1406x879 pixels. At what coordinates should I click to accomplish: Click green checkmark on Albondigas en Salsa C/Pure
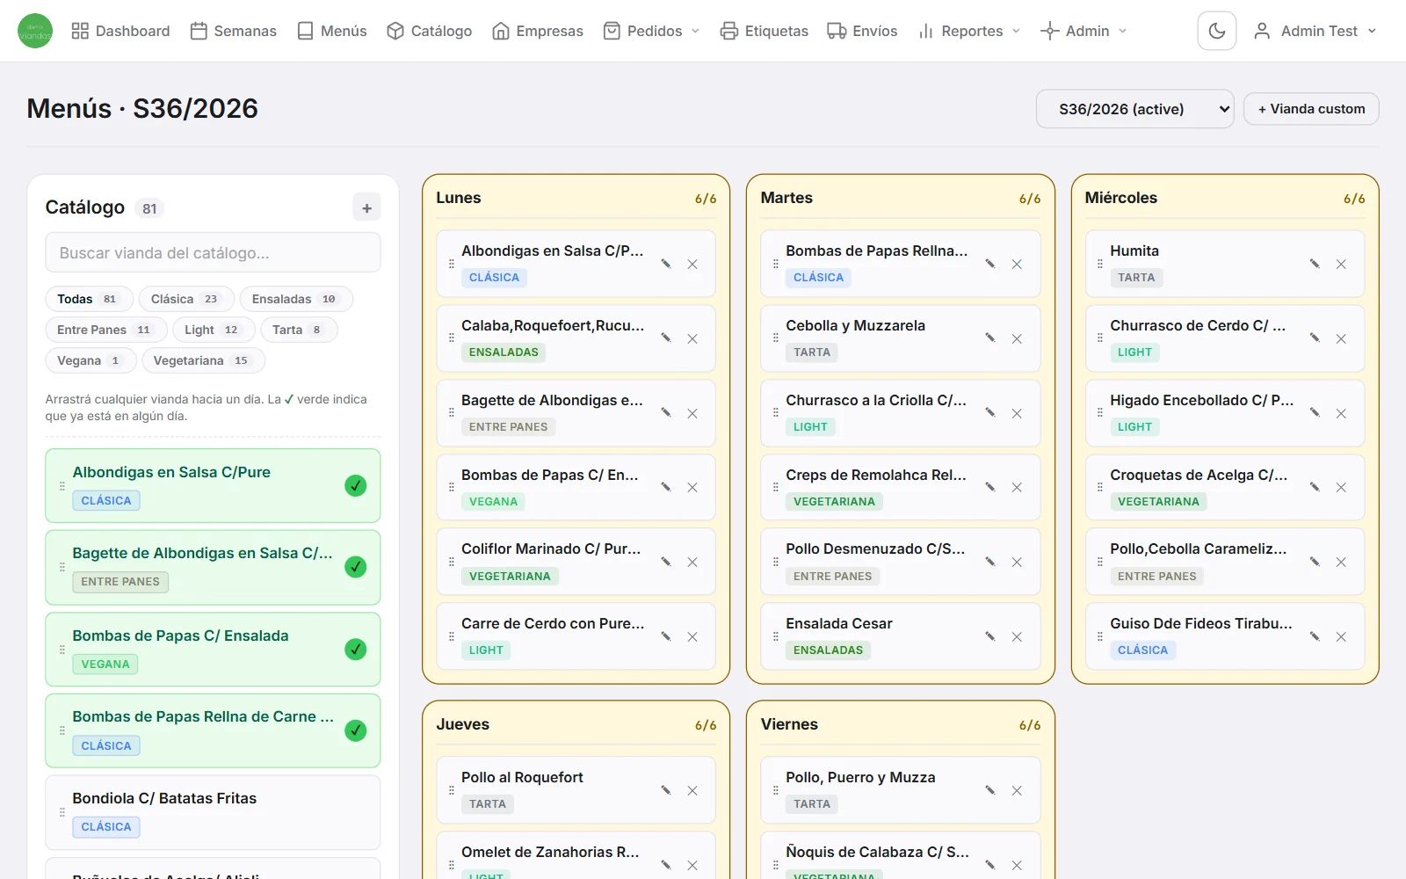click(356, 485)
